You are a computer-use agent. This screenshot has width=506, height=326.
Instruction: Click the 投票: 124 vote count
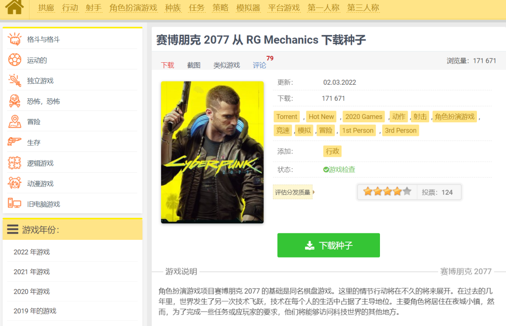(437, 193)
